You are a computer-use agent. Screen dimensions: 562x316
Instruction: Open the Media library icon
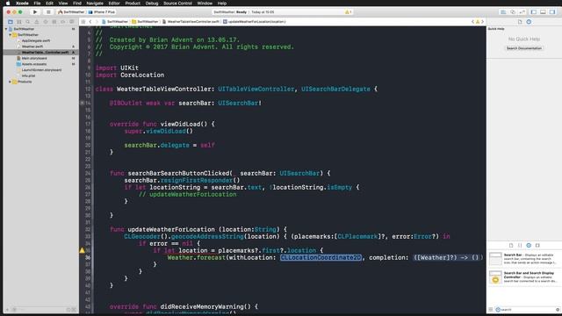[x=537, y=246]
